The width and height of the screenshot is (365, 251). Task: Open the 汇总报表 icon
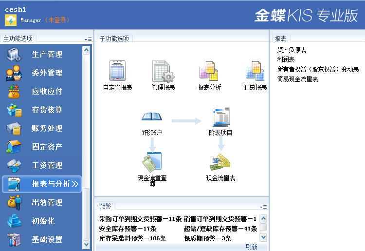click(255, 71)
